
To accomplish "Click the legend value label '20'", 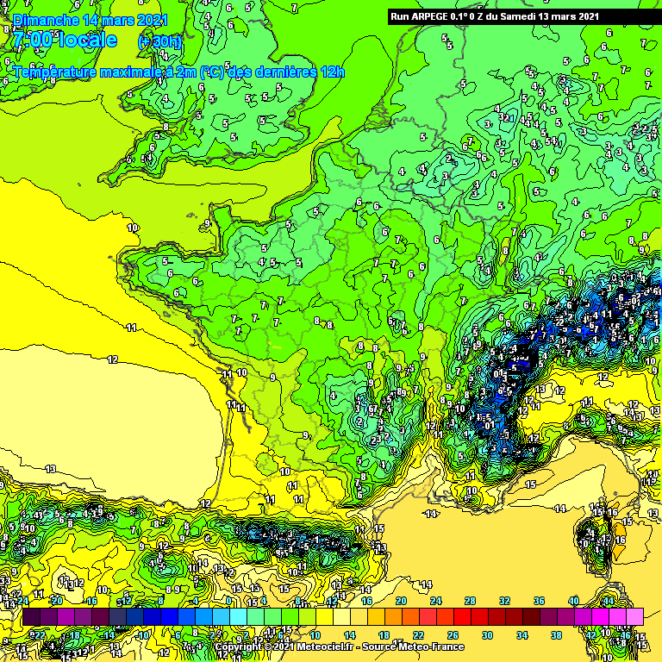I will (x=401, y=601).
